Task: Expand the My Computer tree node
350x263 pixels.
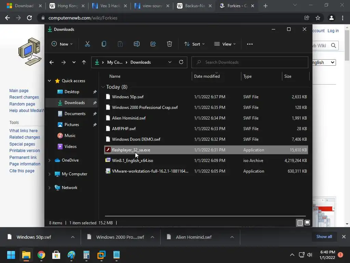Action: (49, 174)
